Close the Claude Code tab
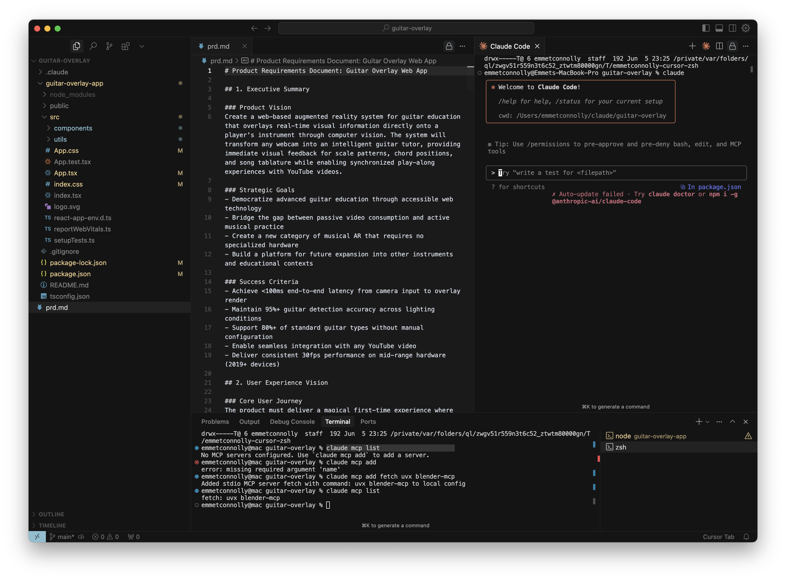 pyautogui.click(x=537, y=46)
